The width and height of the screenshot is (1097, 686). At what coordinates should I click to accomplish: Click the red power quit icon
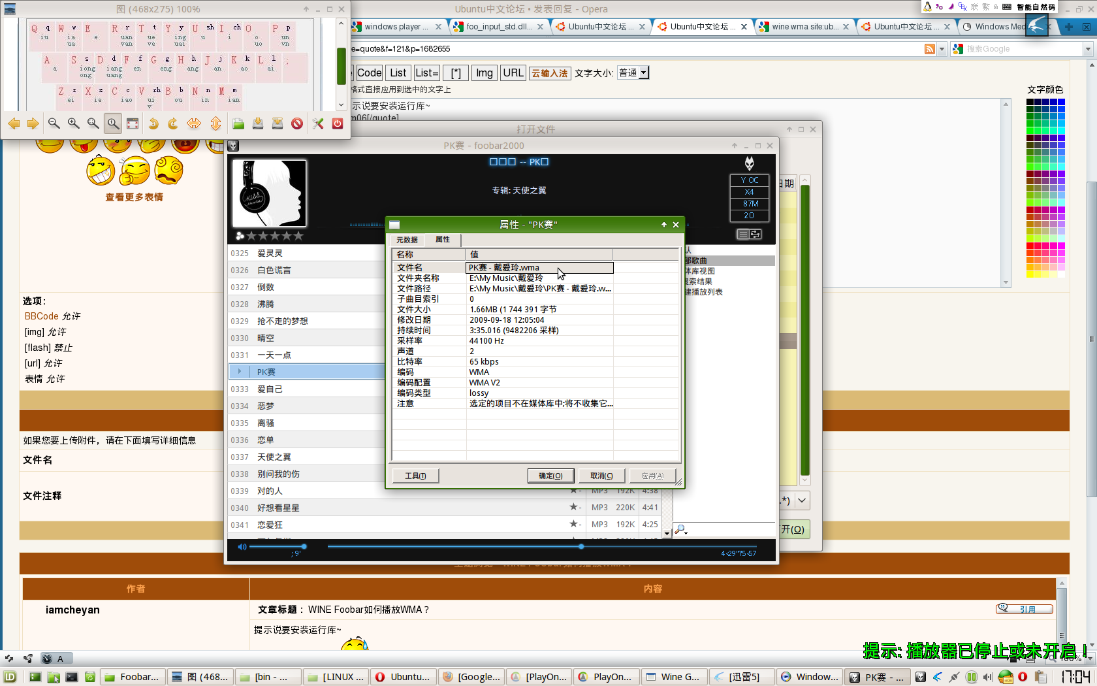(x=338, y=123)
